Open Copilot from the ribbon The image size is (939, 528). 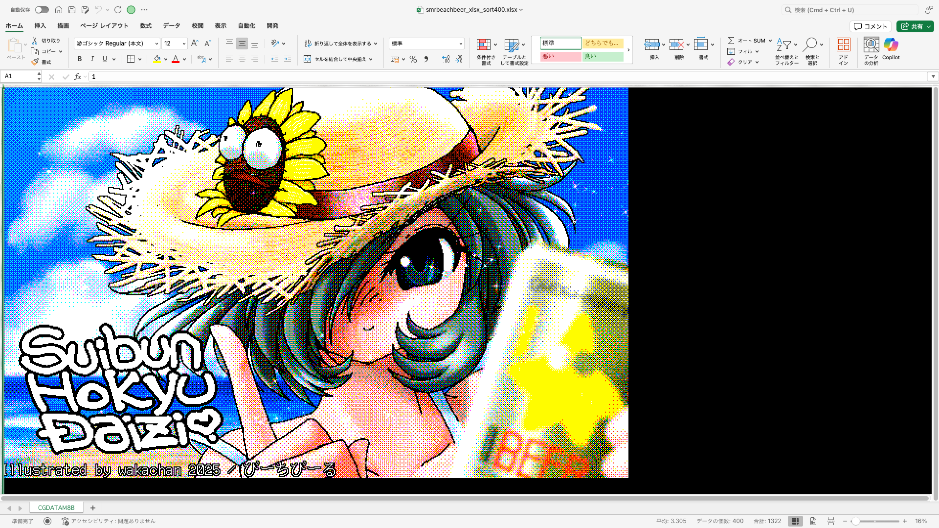pyautogui.click(x=891, y=49)
